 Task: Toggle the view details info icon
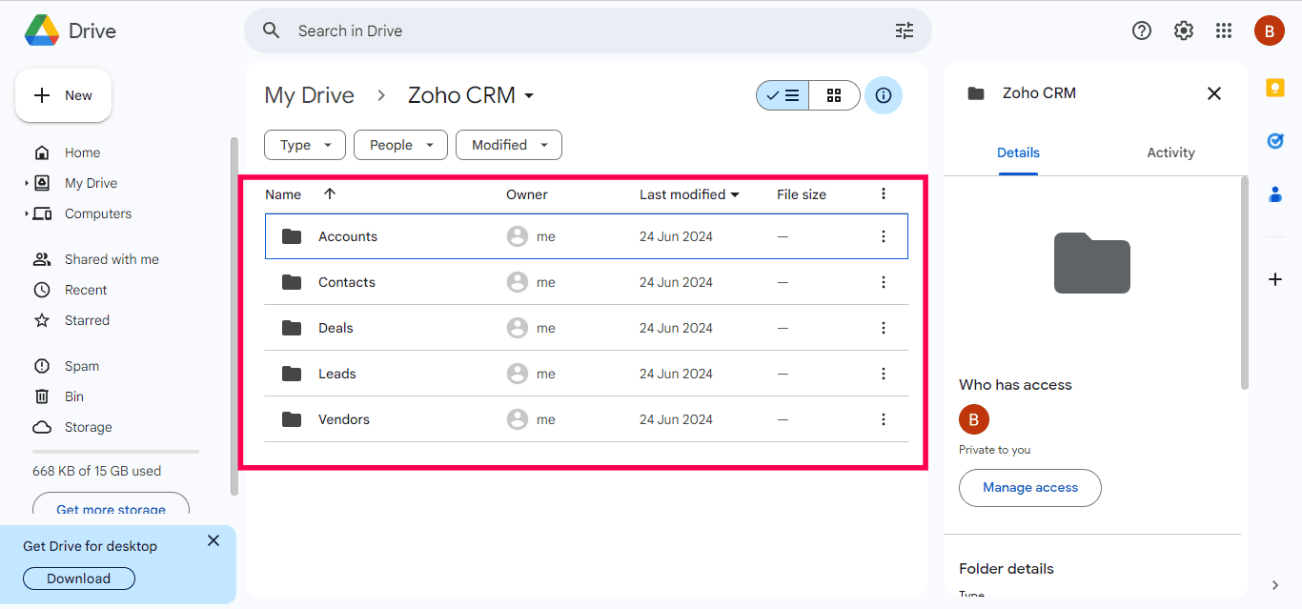(x=884, y=95)
